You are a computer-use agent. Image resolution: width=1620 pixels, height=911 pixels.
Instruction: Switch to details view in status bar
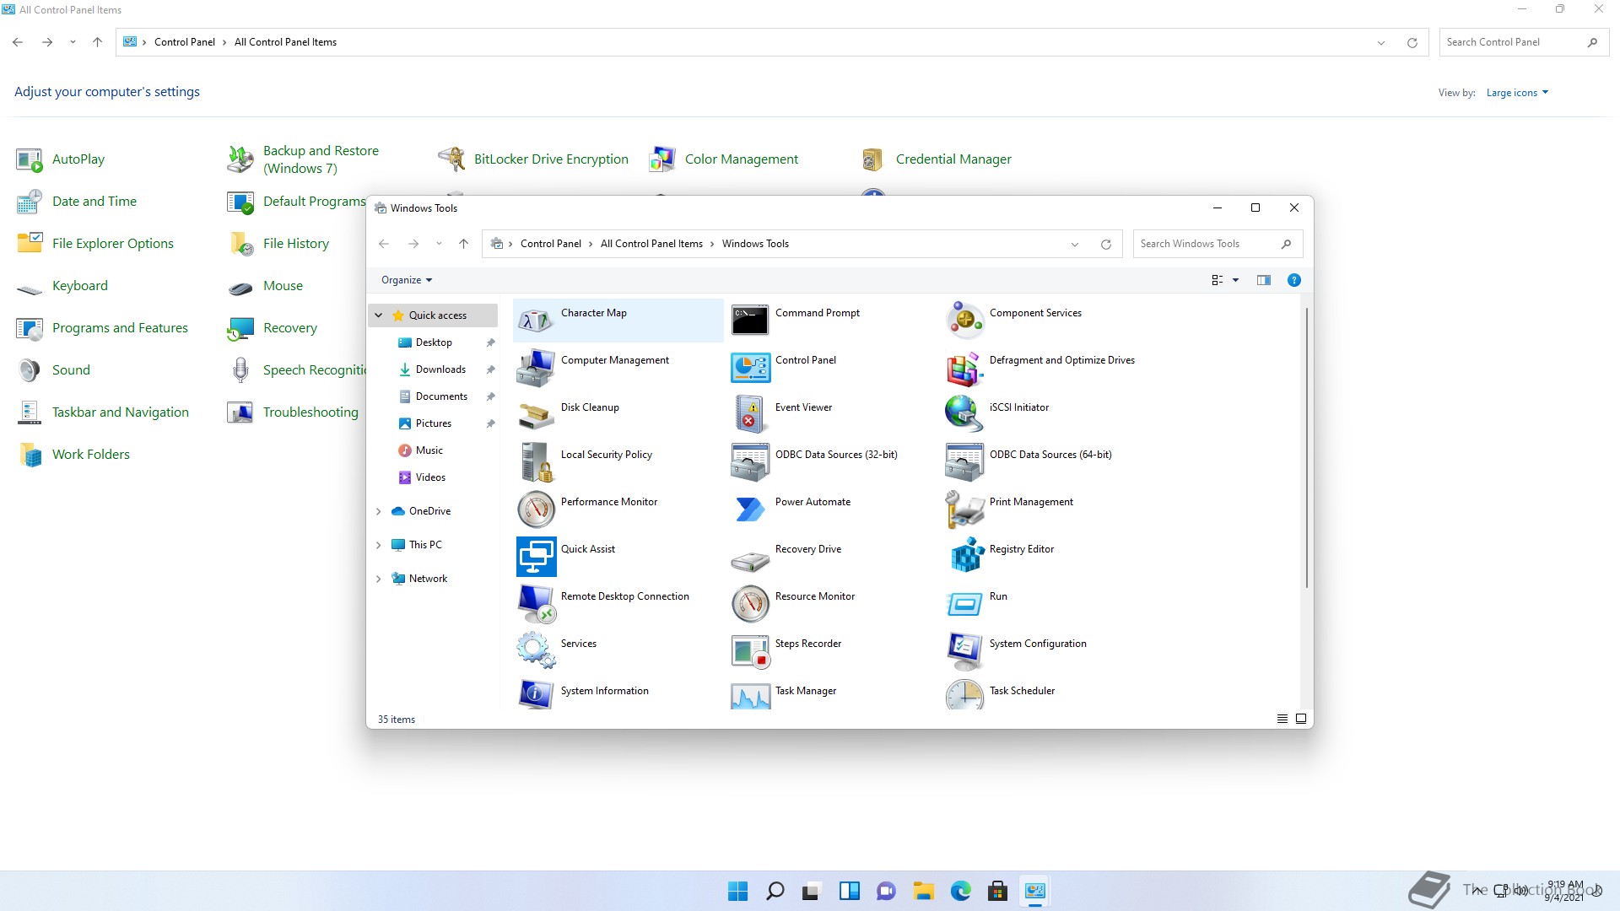click(x=1282, y=719)
